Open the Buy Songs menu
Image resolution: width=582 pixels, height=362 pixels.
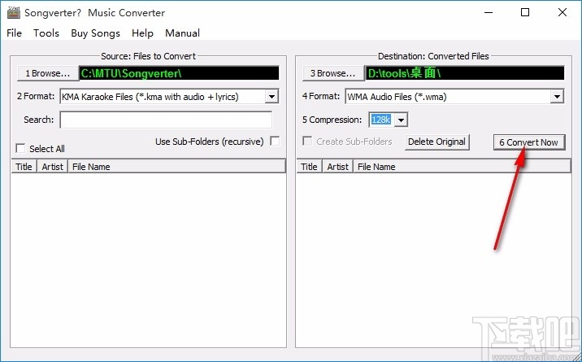95,33
